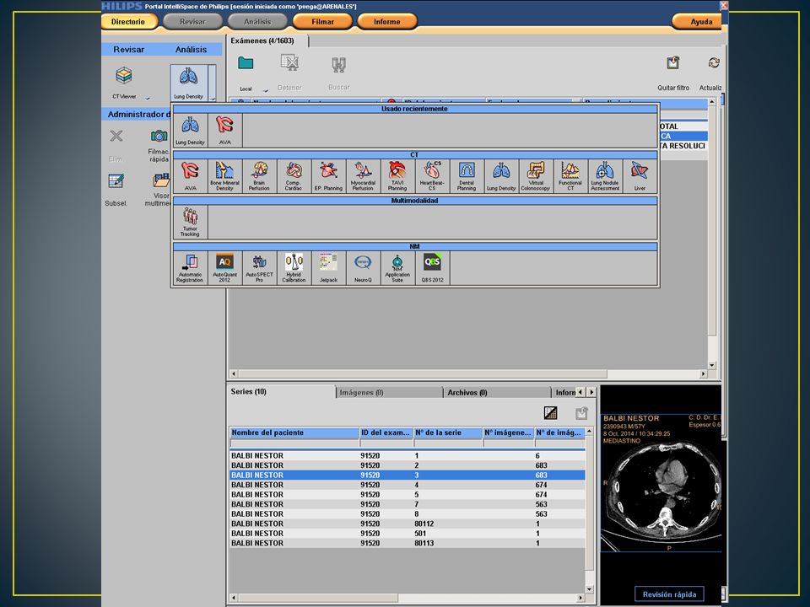Viewport: 810px width, 607px height.
Task: Launch Virtual Colonoscopy application
Action: [x=536, y=175]
